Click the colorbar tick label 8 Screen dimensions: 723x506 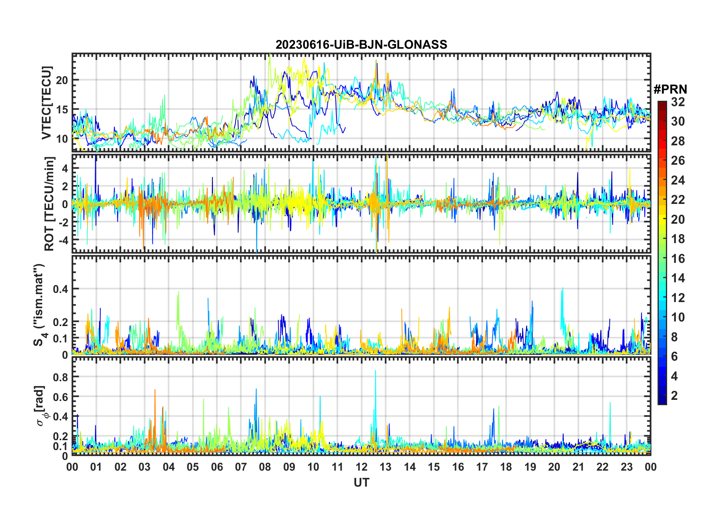pyautogui.click(x=674, y=337)
